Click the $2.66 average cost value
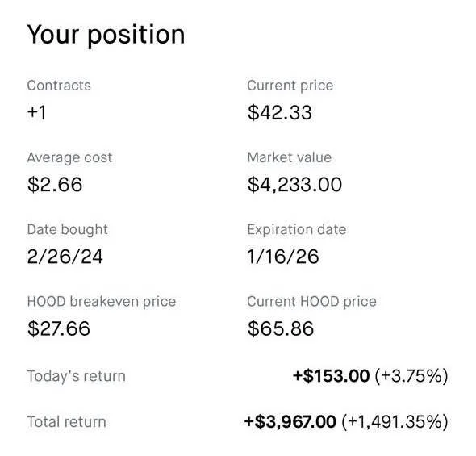 tap(55, 185)
